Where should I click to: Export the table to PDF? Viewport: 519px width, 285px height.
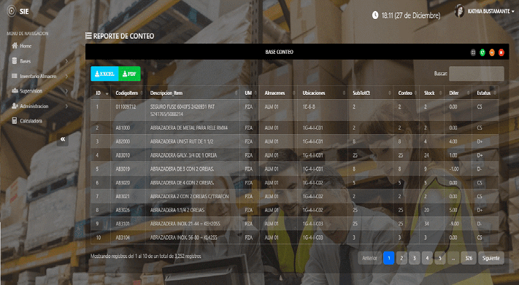pyautogui.click(x=129, y=74)
